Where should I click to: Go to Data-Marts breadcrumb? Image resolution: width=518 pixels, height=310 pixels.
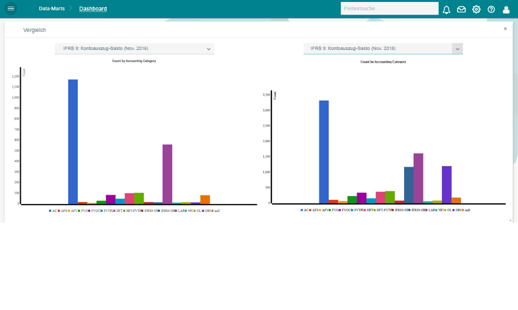click(51, 9)
